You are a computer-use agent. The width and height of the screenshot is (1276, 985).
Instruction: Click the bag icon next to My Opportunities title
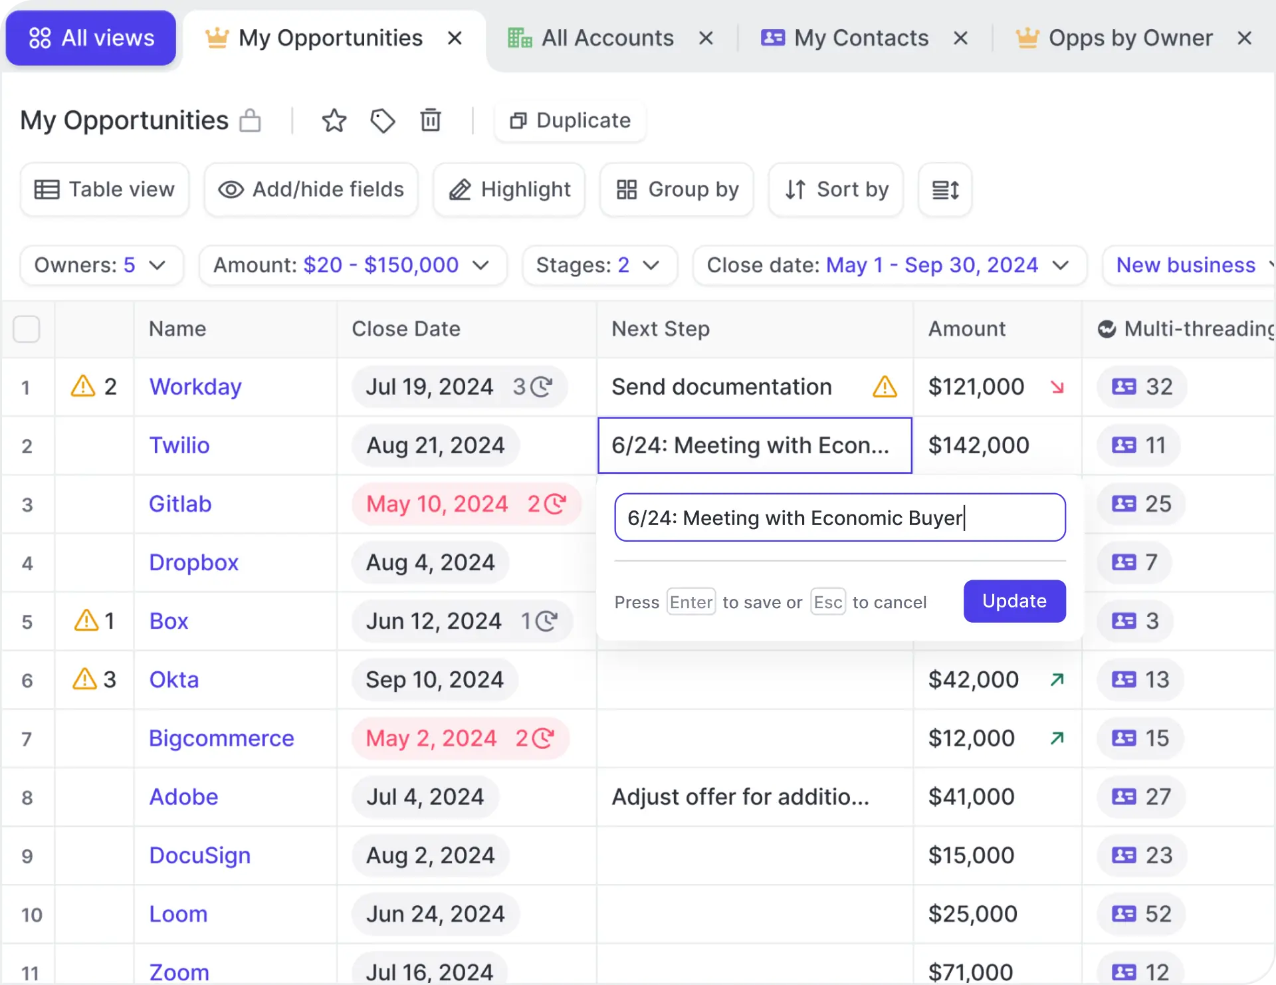coord(250,121)
